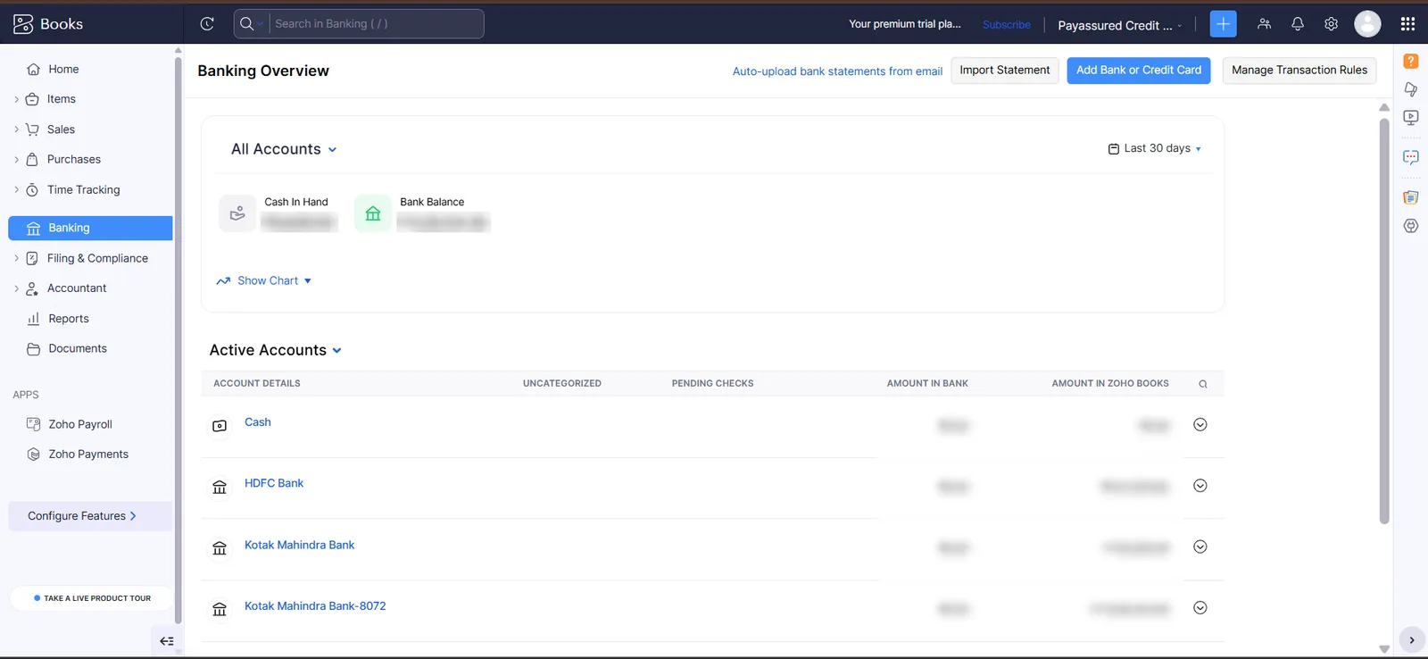Open the Payassured Credit organization switcher

tap(1120, 25)
